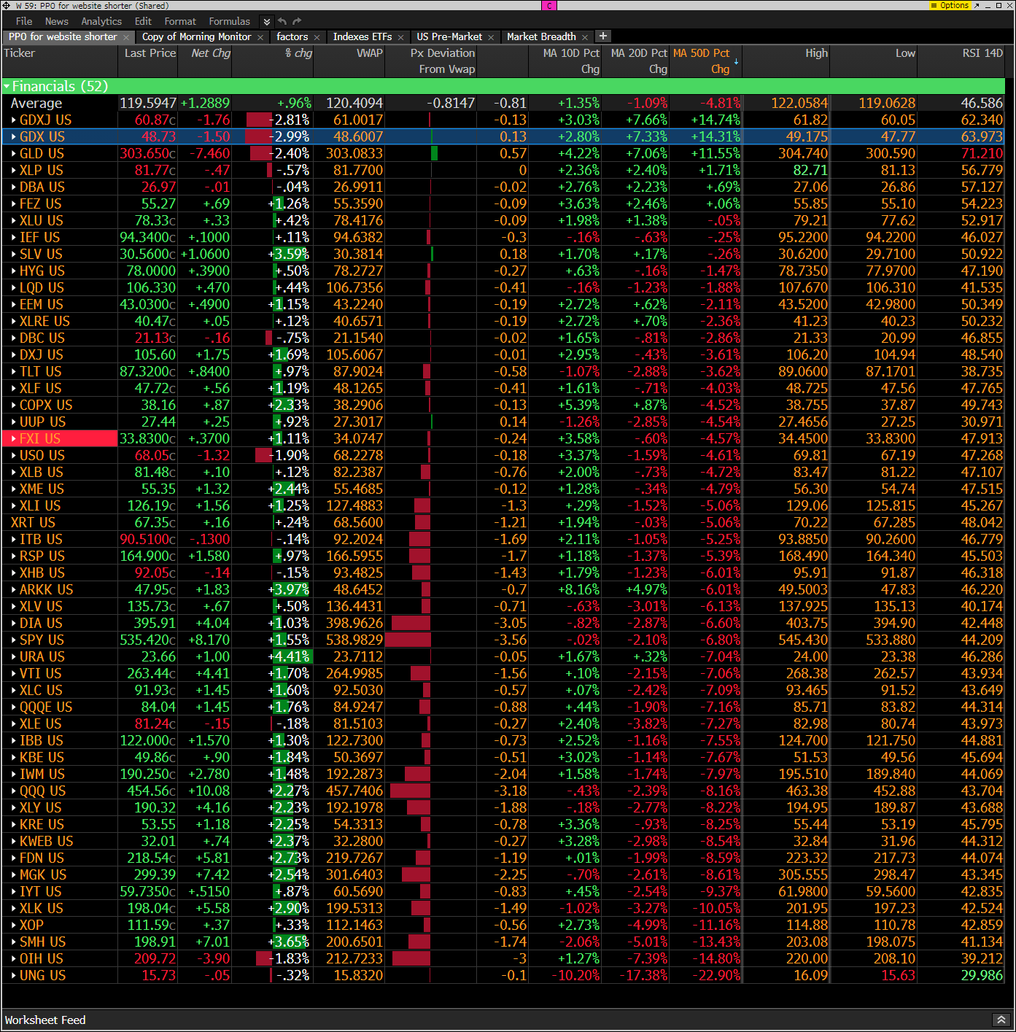Expand the SPY US row triangle
The height and width of the screenshot is (1032, 1016).
click(14, 640)
